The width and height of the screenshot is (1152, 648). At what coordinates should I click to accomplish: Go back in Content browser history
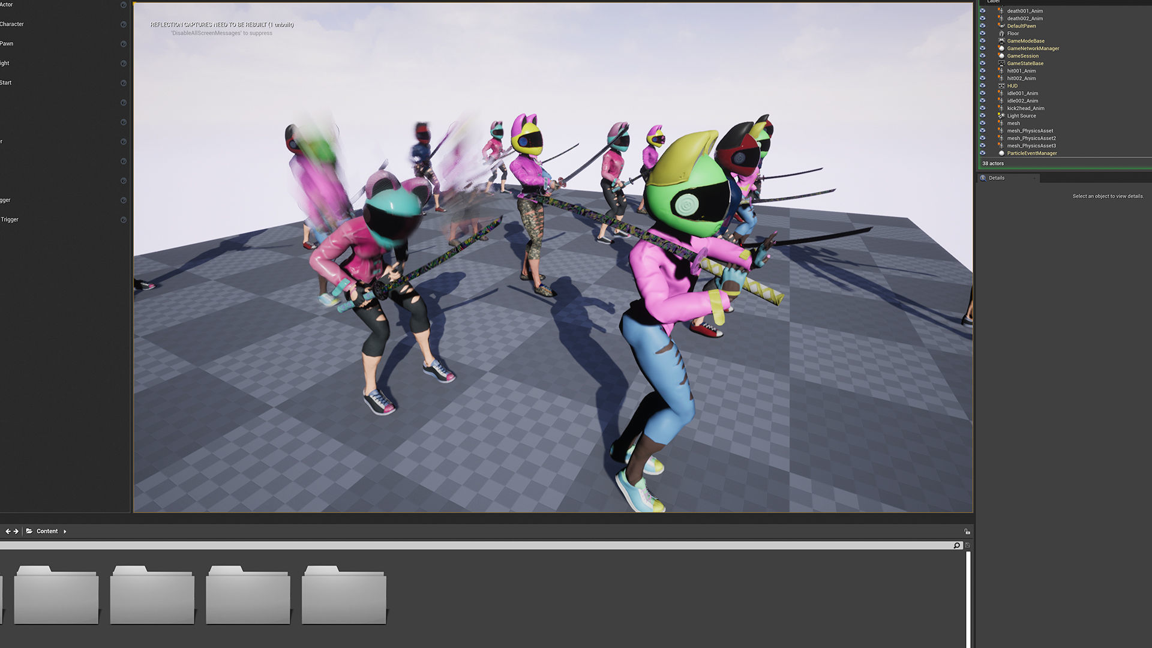click(8, 531)
